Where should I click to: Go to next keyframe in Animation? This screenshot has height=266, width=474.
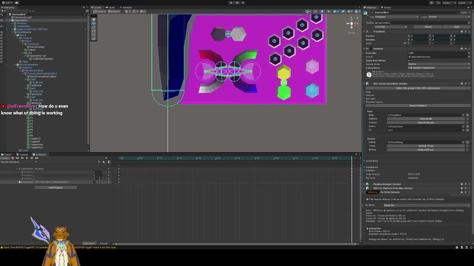[x=31, y=158]
